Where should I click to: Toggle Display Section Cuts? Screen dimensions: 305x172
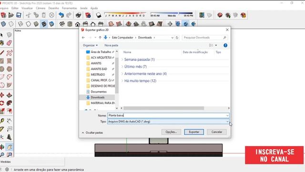pos(186,24)
